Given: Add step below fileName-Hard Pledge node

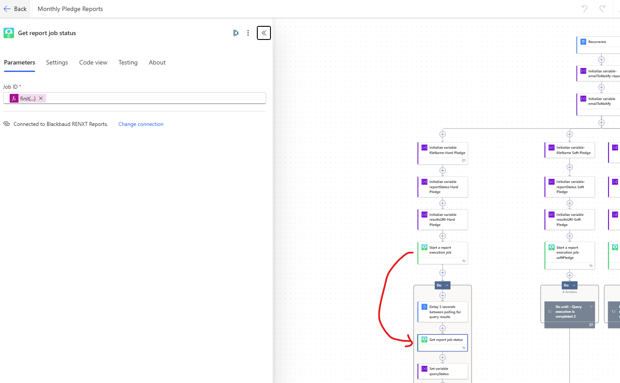Looking at the screenshot, I should (443, 170).
